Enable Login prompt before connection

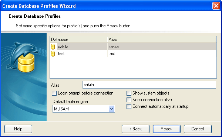[54, 93]
